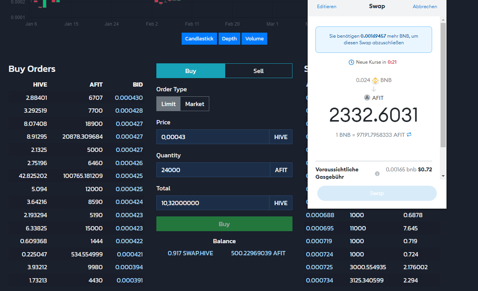Click the 500.22969039 AFIT balance

tap(258, 253)
